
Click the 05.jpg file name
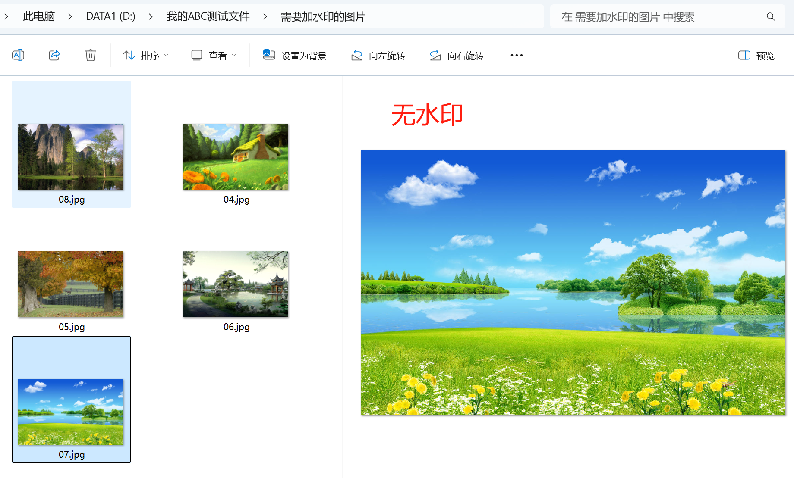[x=72, y=327]
